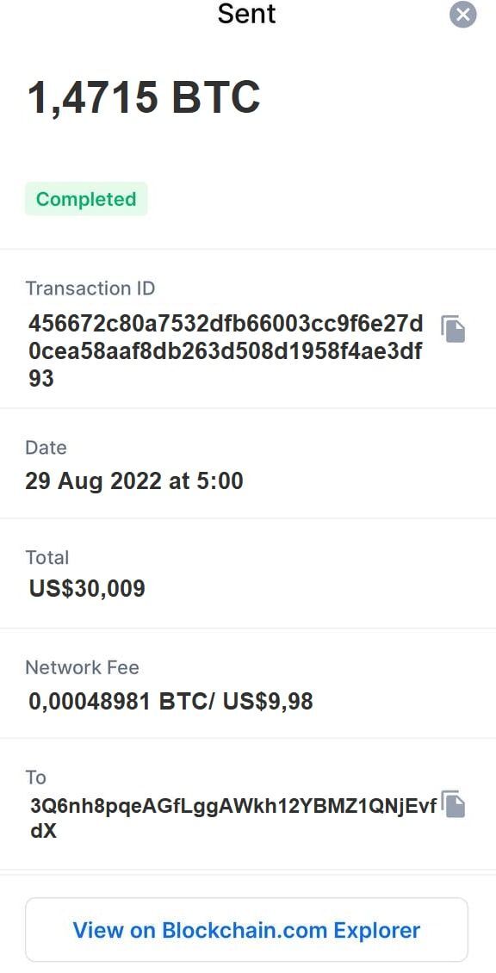This screenshot has width=496, height=973.
Task: Click the Sent title at top
Action: (x=246, y=14)
